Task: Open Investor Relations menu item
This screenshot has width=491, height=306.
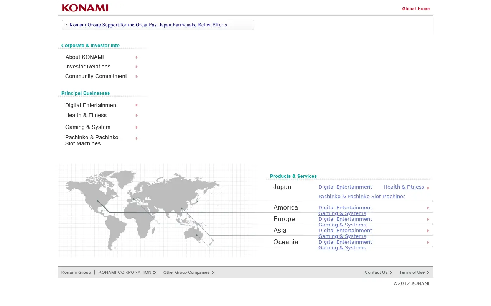Action: click(x=88, y=67)
